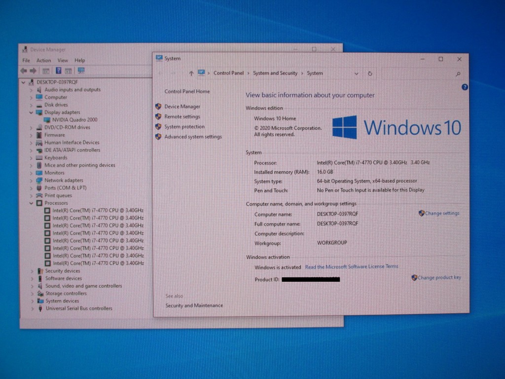
Task: Go to System and Security in breadcrumb
Action: (x=275, y=73)
